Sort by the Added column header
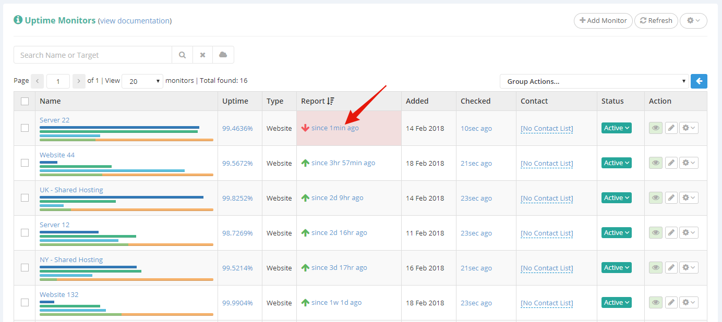Viewport: 722px width, 322px height. [417, 101]
